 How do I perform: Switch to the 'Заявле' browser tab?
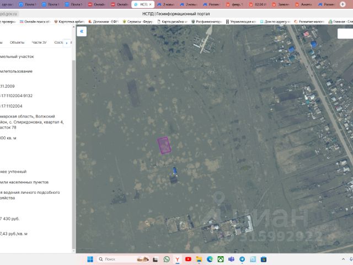tap(281, 4)
